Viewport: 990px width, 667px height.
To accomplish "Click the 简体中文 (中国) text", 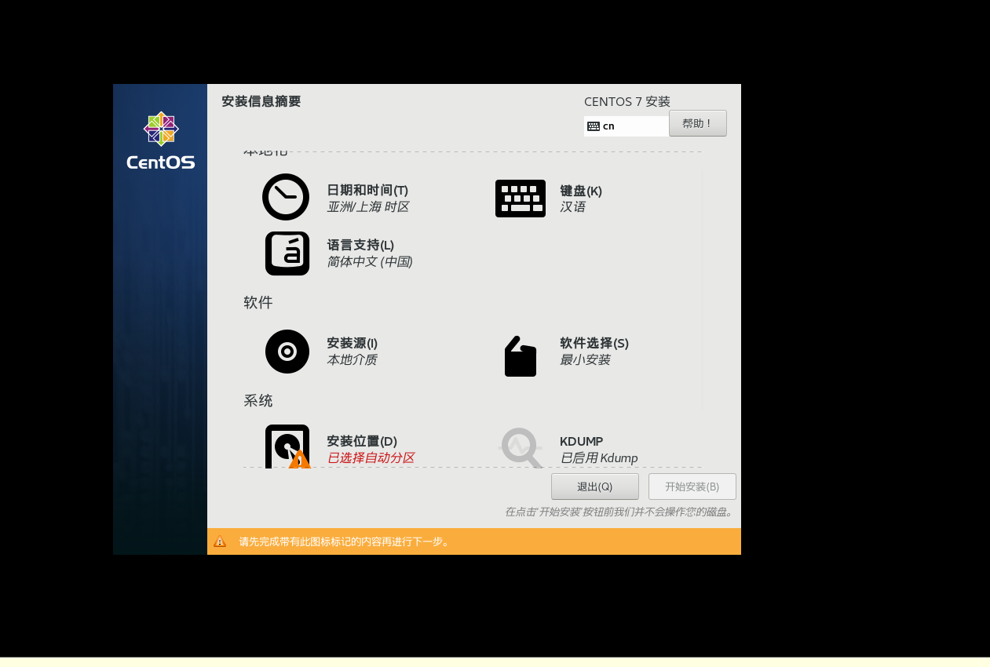I will pyautogui.click(x=370, y=262).
